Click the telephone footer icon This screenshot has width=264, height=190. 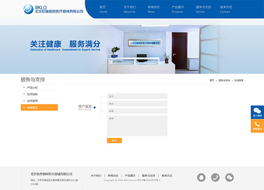215,178
